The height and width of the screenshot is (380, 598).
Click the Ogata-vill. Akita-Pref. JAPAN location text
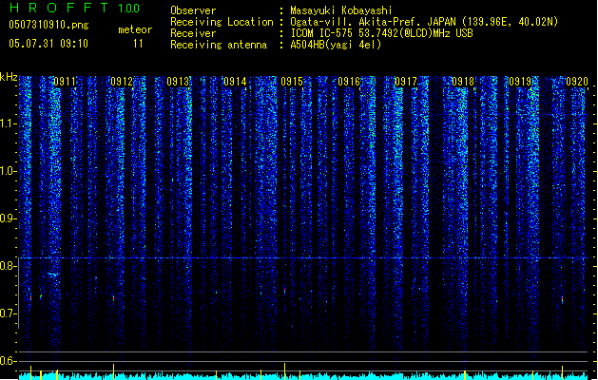424,22
